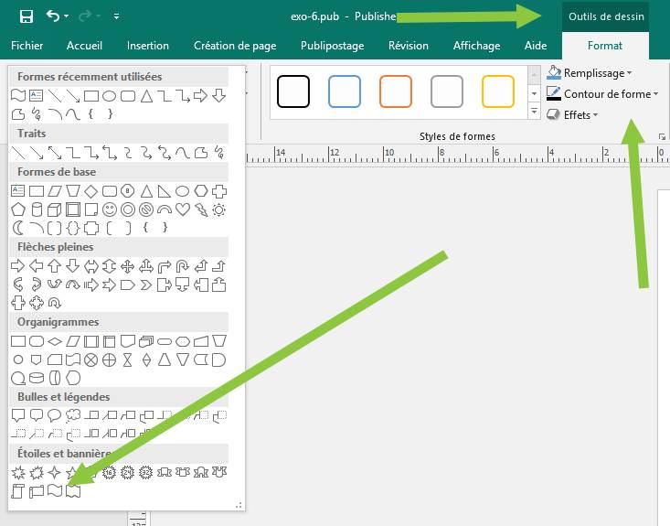Viewport: 670px width, 526px height.
Task: Open the Création de page tab
Action: (x=234, y=46)
